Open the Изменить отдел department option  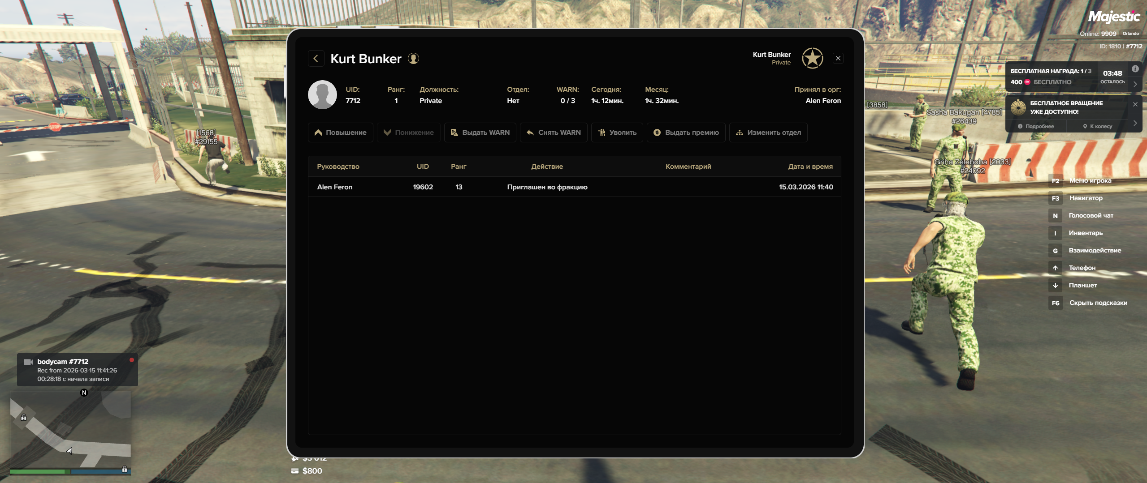point(768,133)
